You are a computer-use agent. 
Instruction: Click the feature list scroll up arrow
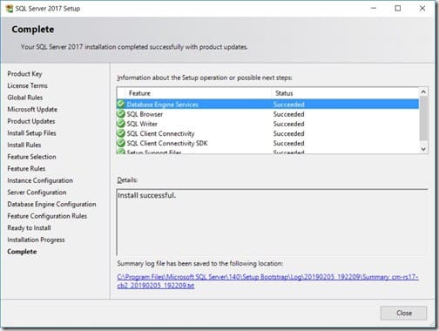click(423, 92)
